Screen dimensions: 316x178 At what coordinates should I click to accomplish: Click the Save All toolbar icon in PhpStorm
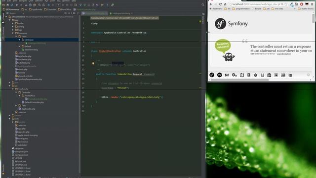[x=8, y=5]
